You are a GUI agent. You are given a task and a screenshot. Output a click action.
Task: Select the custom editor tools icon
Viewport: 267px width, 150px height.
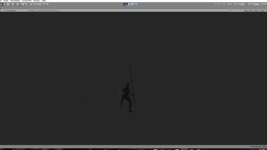point(25,5)
